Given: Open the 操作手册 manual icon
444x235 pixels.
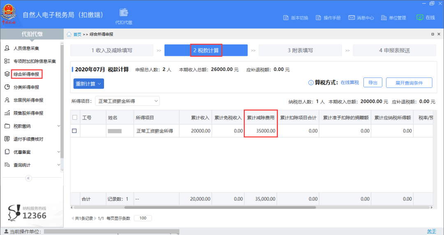Looking at the screenshot, I should tap(318, 18).
